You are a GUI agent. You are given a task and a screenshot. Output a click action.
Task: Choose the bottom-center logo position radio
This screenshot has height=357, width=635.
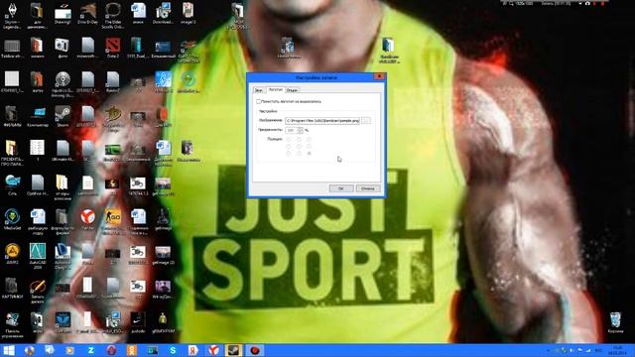coord(299,154)
